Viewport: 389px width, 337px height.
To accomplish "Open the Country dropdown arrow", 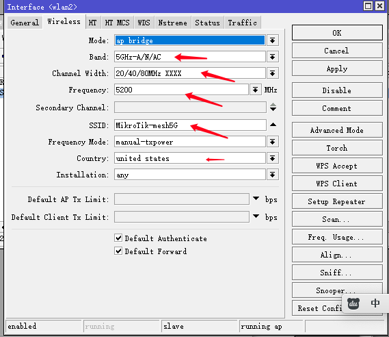I will [x=273, y=158].
